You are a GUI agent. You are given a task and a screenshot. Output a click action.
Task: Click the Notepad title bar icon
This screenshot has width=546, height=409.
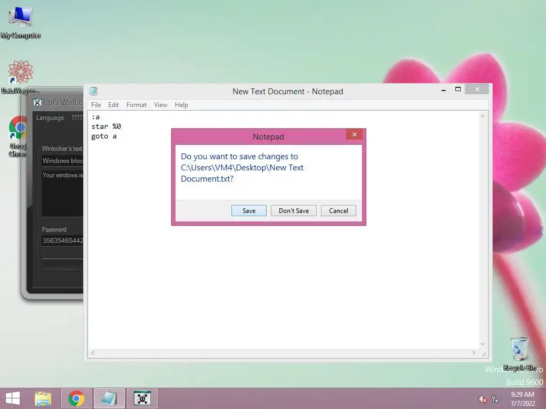tap(93, 91)
